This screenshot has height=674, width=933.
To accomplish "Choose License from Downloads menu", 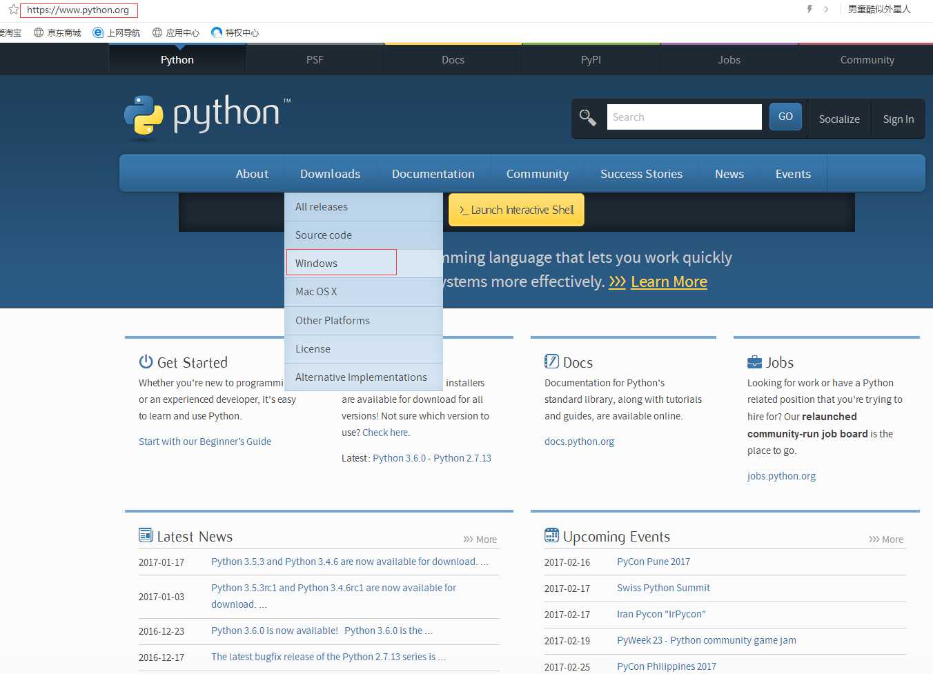I will (364, 349).
